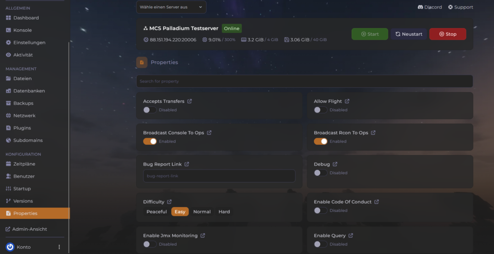Enable the Accepts Transfers toggle
Screen dimensions: 494x254
point(150,110)
